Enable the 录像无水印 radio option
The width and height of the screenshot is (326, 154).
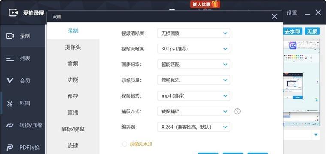click(124, 144)
